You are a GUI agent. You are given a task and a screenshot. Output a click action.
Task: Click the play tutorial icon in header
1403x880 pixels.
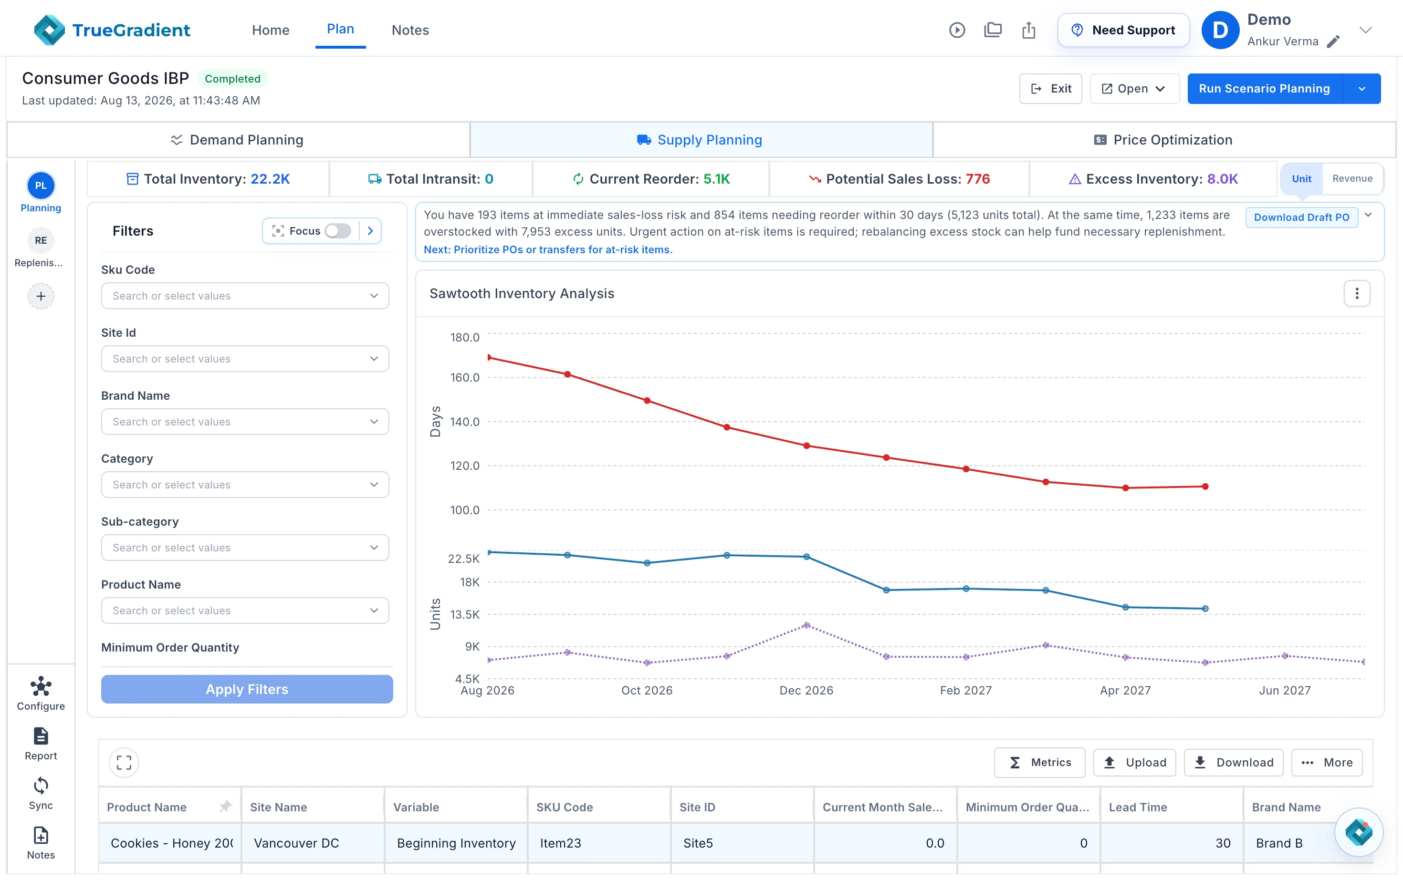pyautogui.click(x=957, y=30)
